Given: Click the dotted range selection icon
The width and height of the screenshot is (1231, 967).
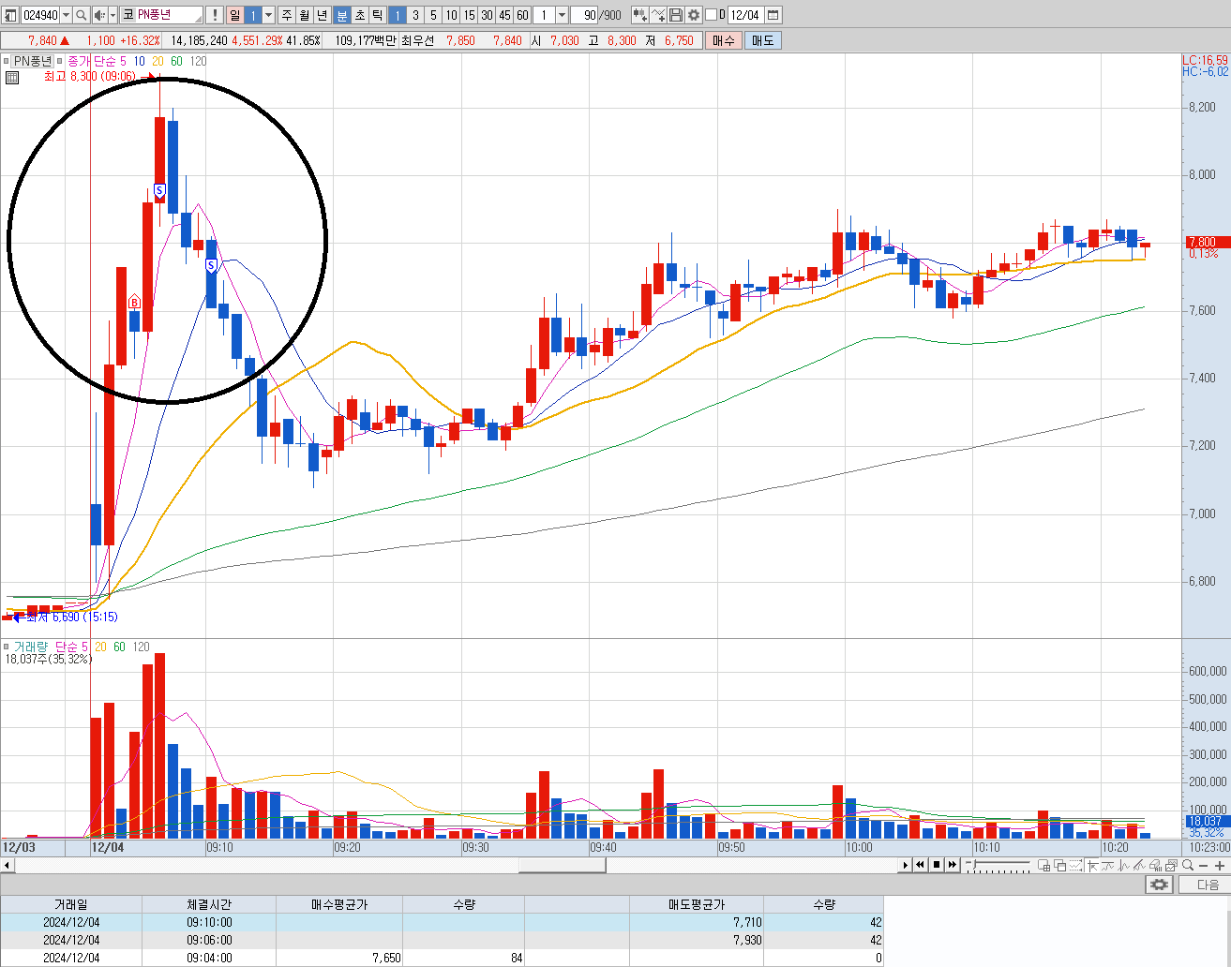Looking at the screenshot, I should click(1075, 865).
